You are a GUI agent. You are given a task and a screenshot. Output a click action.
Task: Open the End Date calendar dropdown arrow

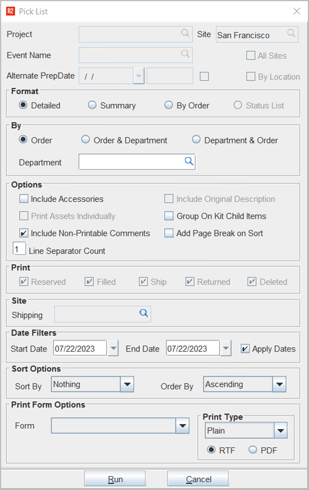226,349
